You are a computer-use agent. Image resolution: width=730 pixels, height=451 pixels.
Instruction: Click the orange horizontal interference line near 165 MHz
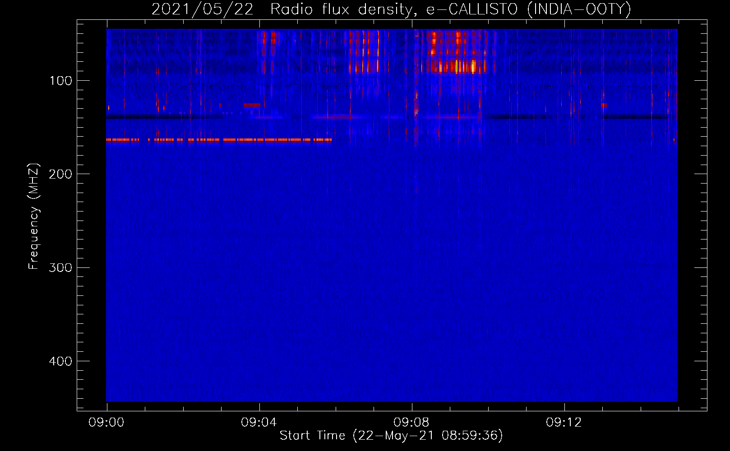tap(219, 140)
